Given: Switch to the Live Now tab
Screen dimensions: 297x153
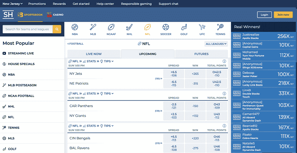Looking at the screenshot, I should pyautogui.click(x=94, y=54).
